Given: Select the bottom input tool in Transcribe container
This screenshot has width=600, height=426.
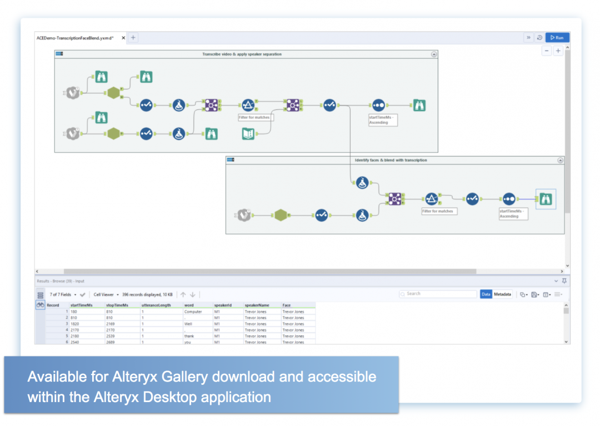Looking at the screenshot, I should [73, 133].
